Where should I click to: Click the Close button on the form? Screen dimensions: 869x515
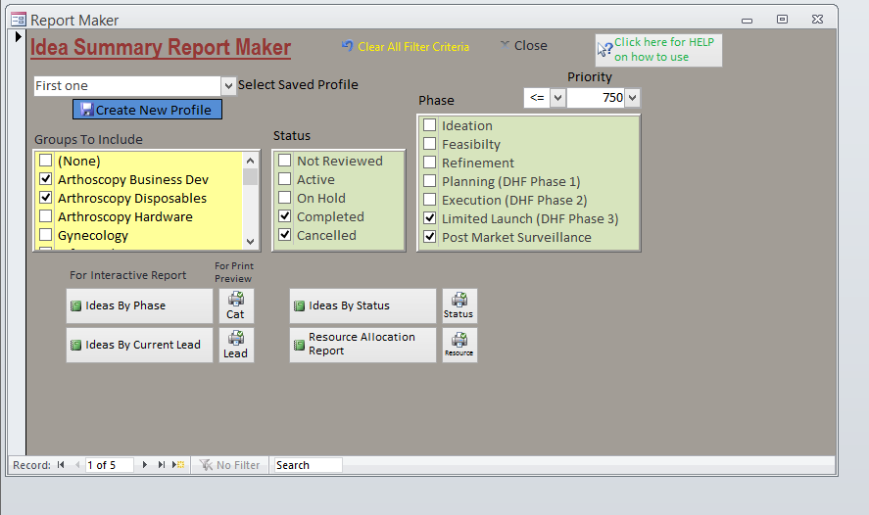tap(524, 46)
